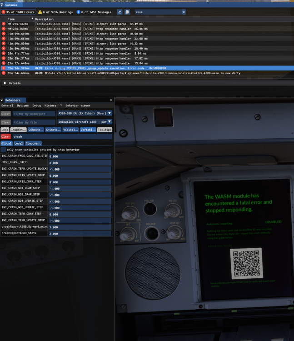Click the crashReportA380_State value field
This screenshot has height=341, width=294.
tap(80, 234)
